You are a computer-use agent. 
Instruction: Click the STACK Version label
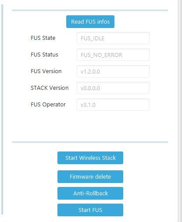tap(50, 88)
